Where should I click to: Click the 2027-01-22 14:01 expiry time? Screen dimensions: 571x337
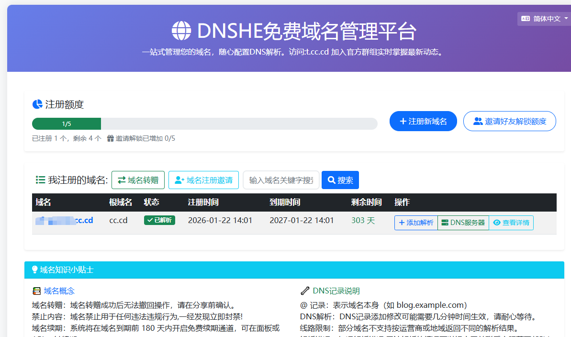tap(302, 220)
